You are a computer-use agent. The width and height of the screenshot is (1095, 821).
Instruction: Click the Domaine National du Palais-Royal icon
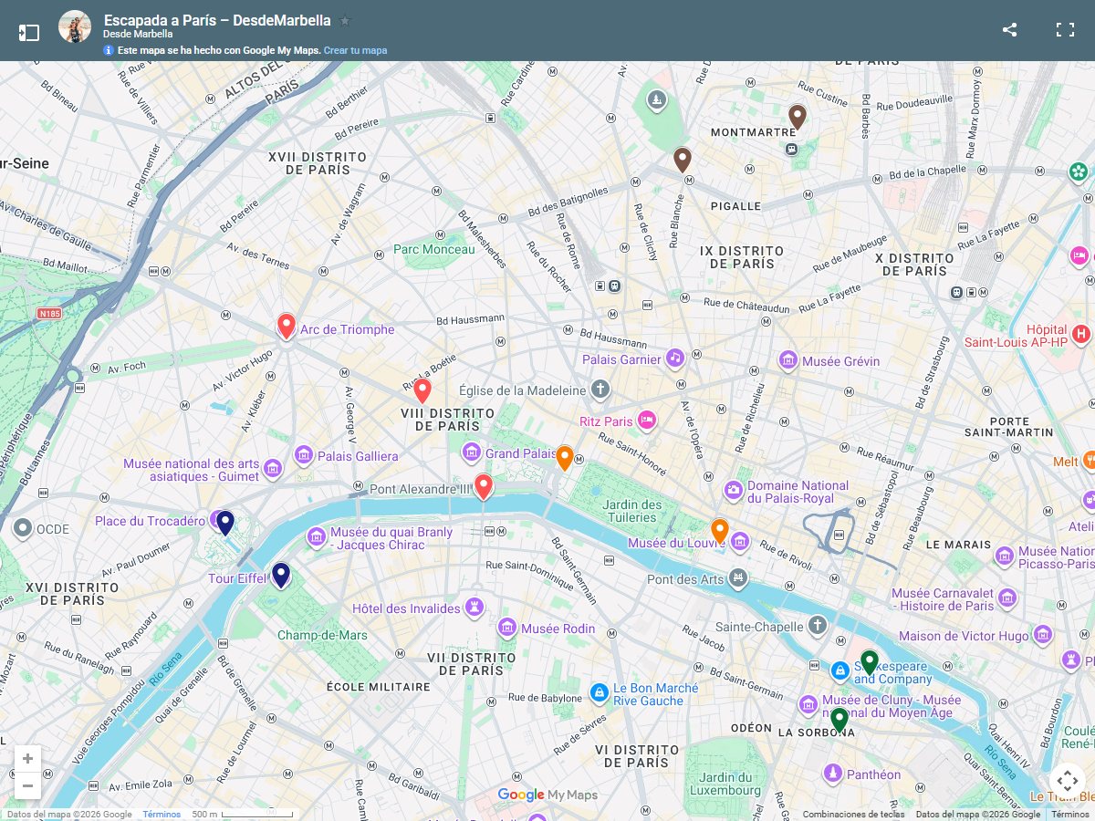[x=733, y=492]
